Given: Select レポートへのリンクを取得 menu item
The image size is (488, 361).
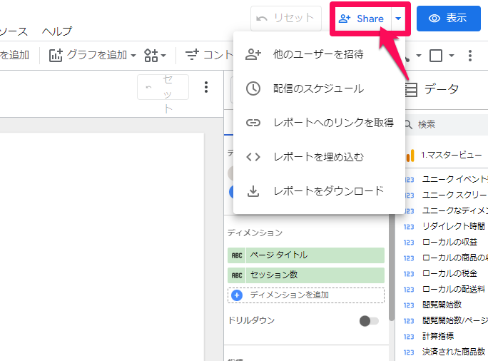Looking at the screenshot, I should coord(319,123).
